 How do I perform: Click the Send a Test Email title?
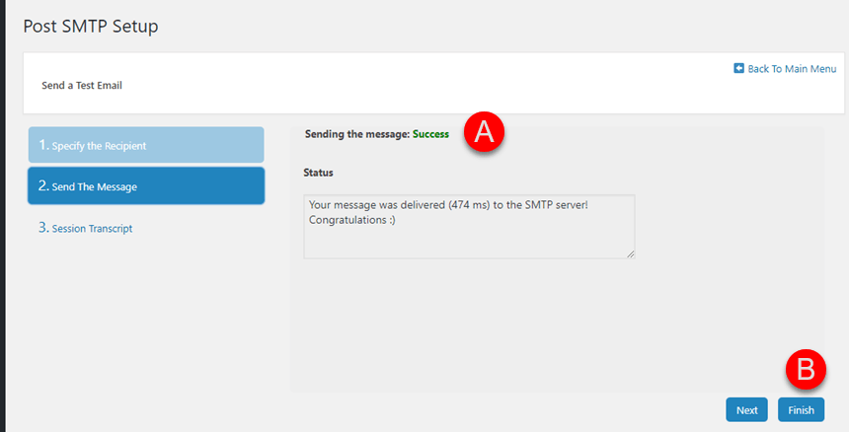coord(82,86)
